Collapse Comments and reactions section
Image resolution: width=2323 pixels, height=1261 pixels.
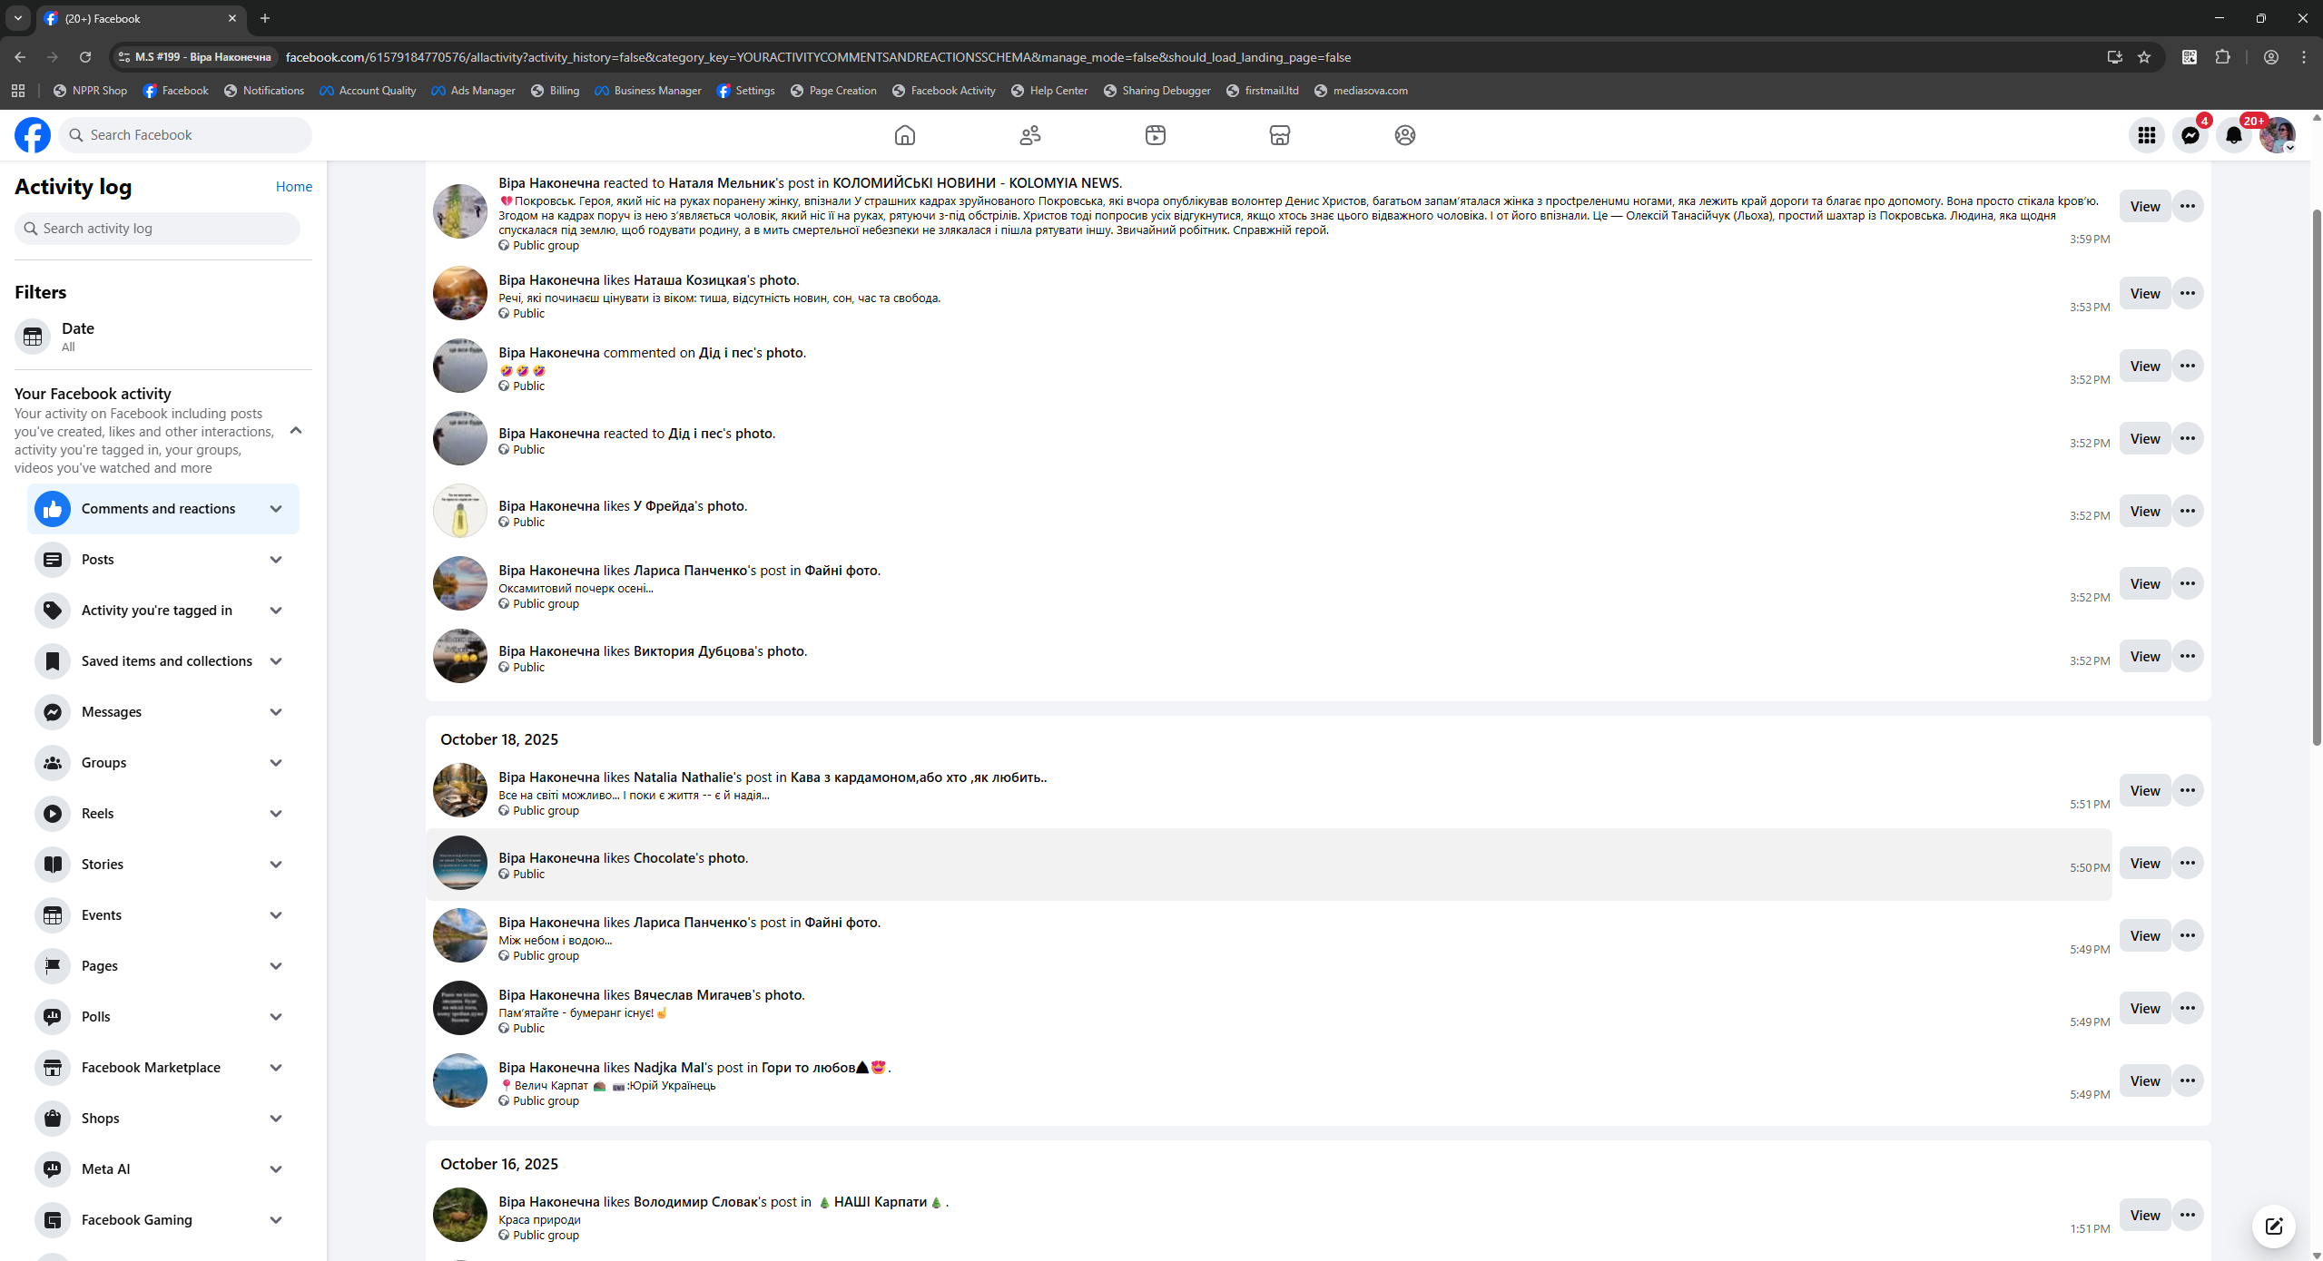[276, 509]
